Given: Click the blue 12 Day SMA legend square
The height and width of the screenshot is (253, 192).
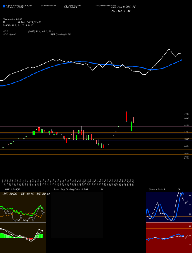Looking at the screenshot, I should pyautogui.click(x=4, y=6).
